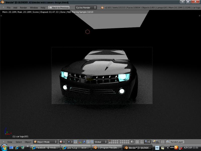The image size is (201, 151).
Task: Click the first scene layer box
Action: pyautogui.click(x=110, y=141)
